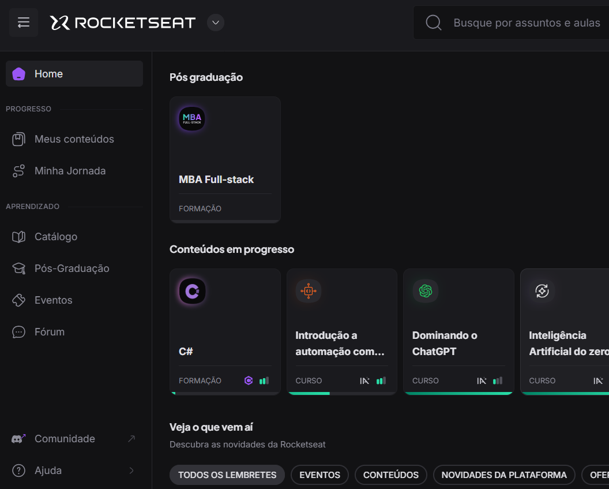
Task: Click level bars icon on Introdução a automação card
Action: pyautogui.click(x=381, y=380)
